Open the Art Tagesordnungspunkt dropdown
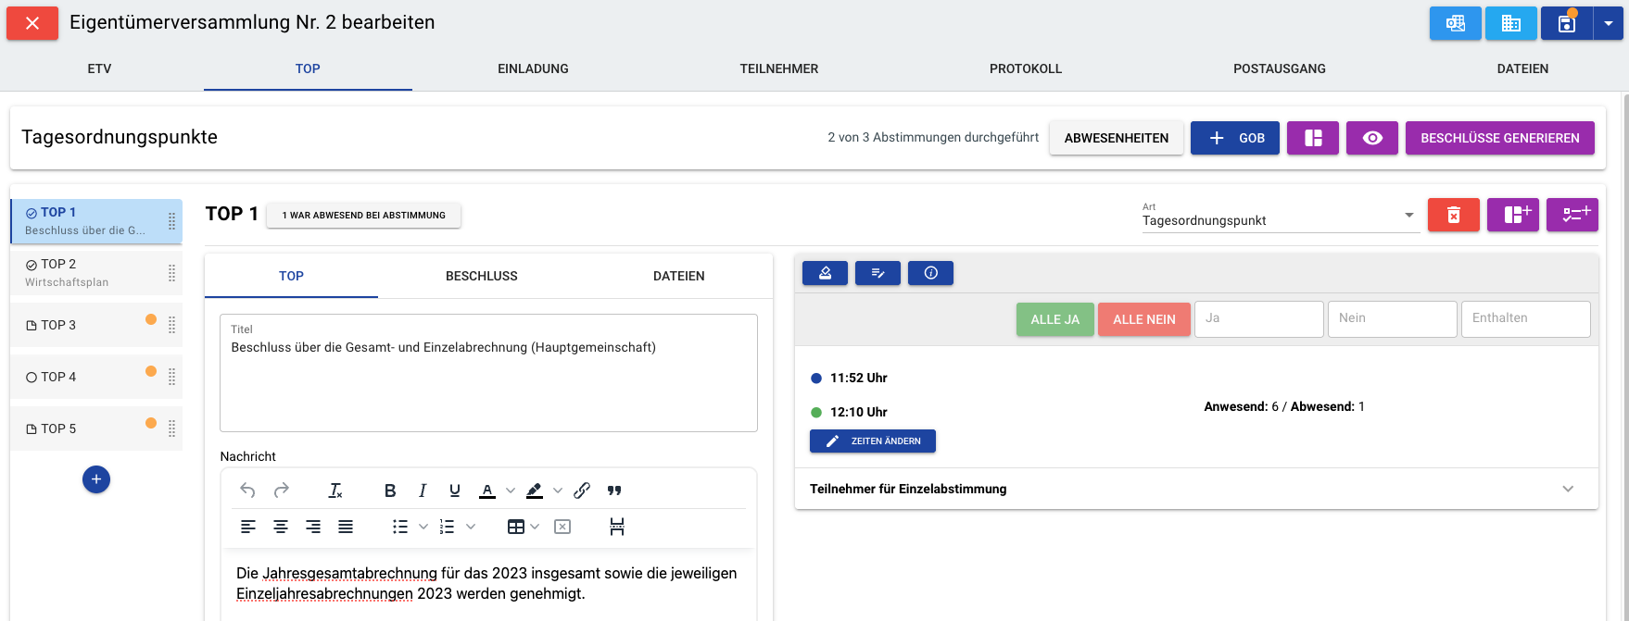The width and height of the screenshot is (1629, 621). [x=1280, y=217]
